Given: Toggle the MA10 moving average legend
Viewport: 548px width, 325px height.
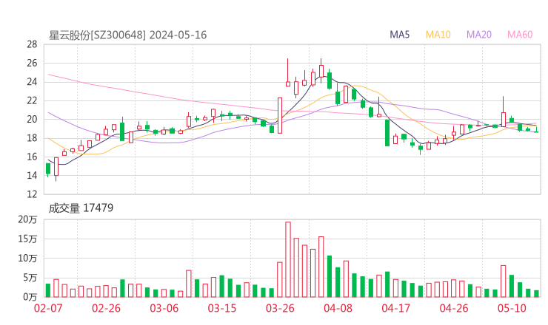Looking at the screenshot, I should (438, 35).
